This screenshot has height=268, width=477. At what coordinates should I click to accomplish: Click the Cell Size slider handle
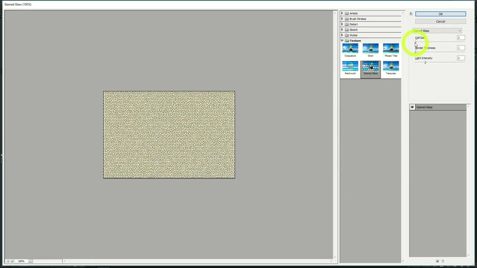(416, 42)
